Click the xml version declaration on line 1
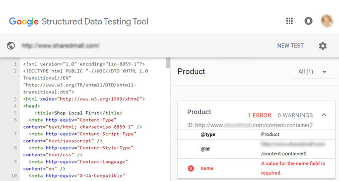Image resolution: width=339 pixels, height=181 pixels. click(84, 64)
